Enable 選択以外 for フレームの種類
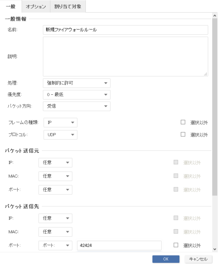The image size is (218, 266). coord(183,123)
